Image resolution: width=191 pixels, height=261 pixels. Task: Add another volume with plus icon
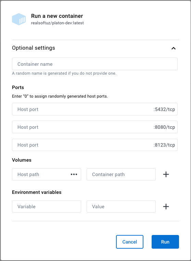[166, 174]
